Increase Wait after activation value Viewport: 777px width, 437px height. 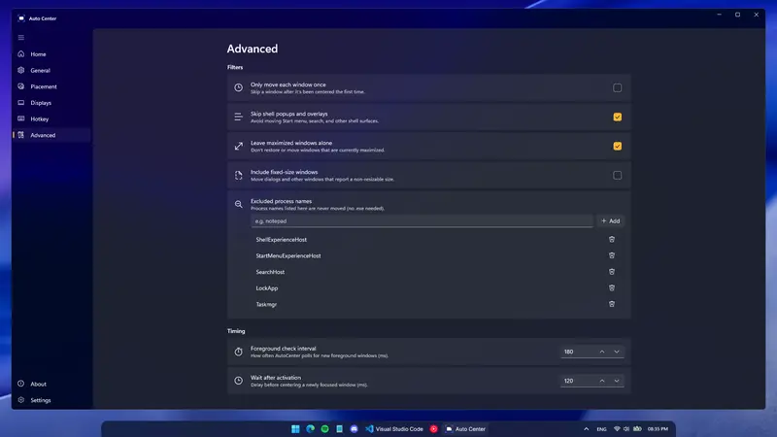602,381
